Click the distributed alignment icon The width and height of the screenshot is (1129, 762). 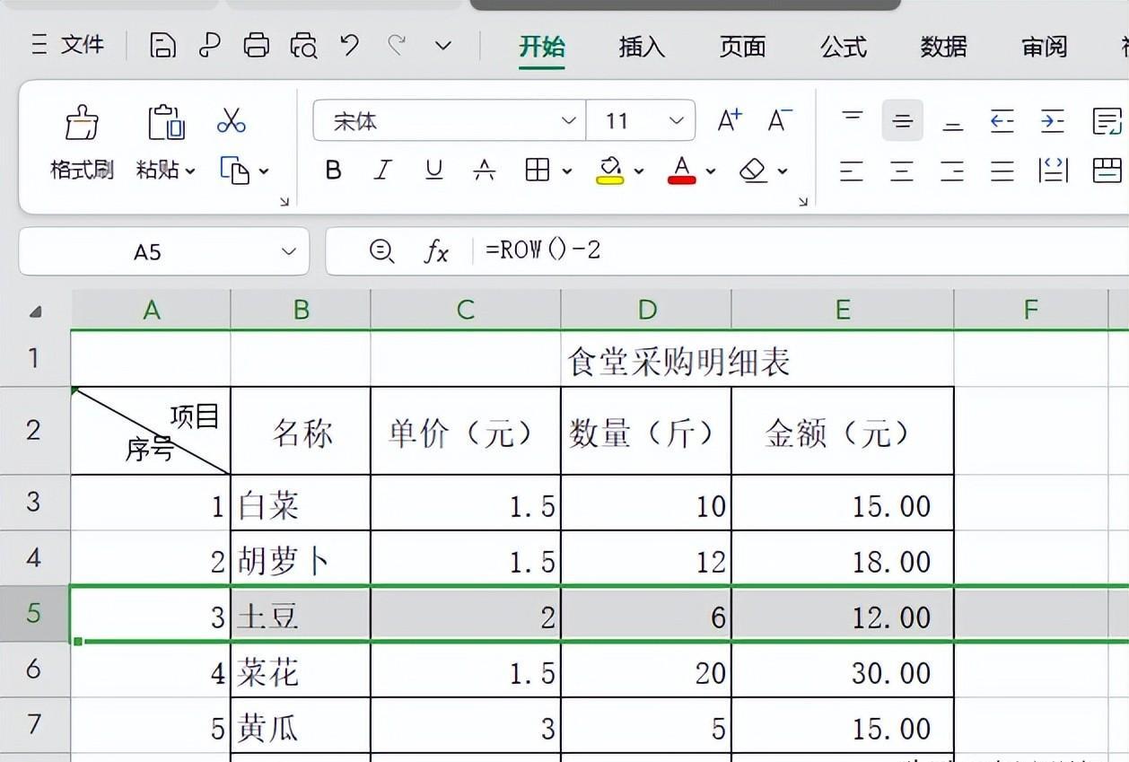(x=1054, y=170)
